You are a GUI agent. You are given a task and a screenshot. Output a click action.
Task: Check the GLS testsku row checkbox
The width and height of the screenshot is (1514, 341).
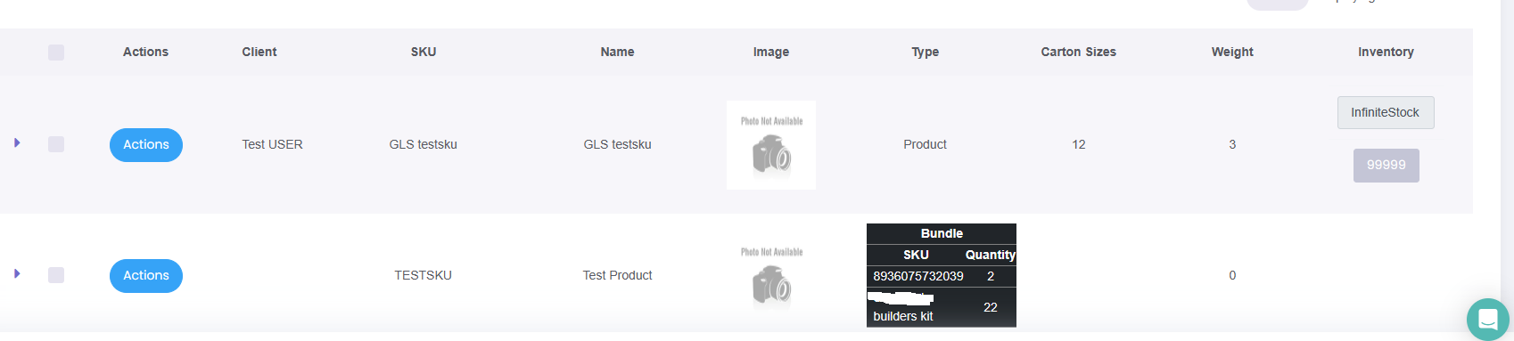coord(56,144)
